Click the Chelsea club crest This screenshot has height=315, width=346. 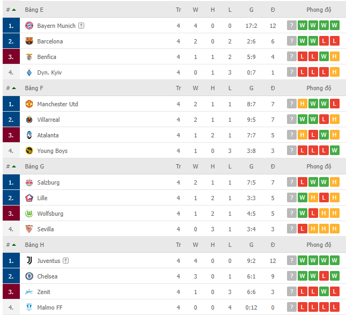29,276
